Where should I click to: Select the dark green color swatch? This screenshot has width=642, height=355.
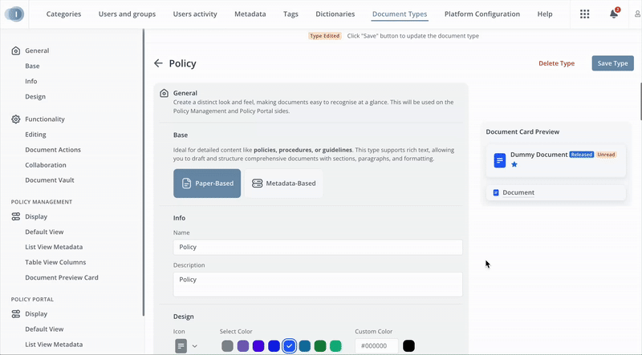(320, 346)
